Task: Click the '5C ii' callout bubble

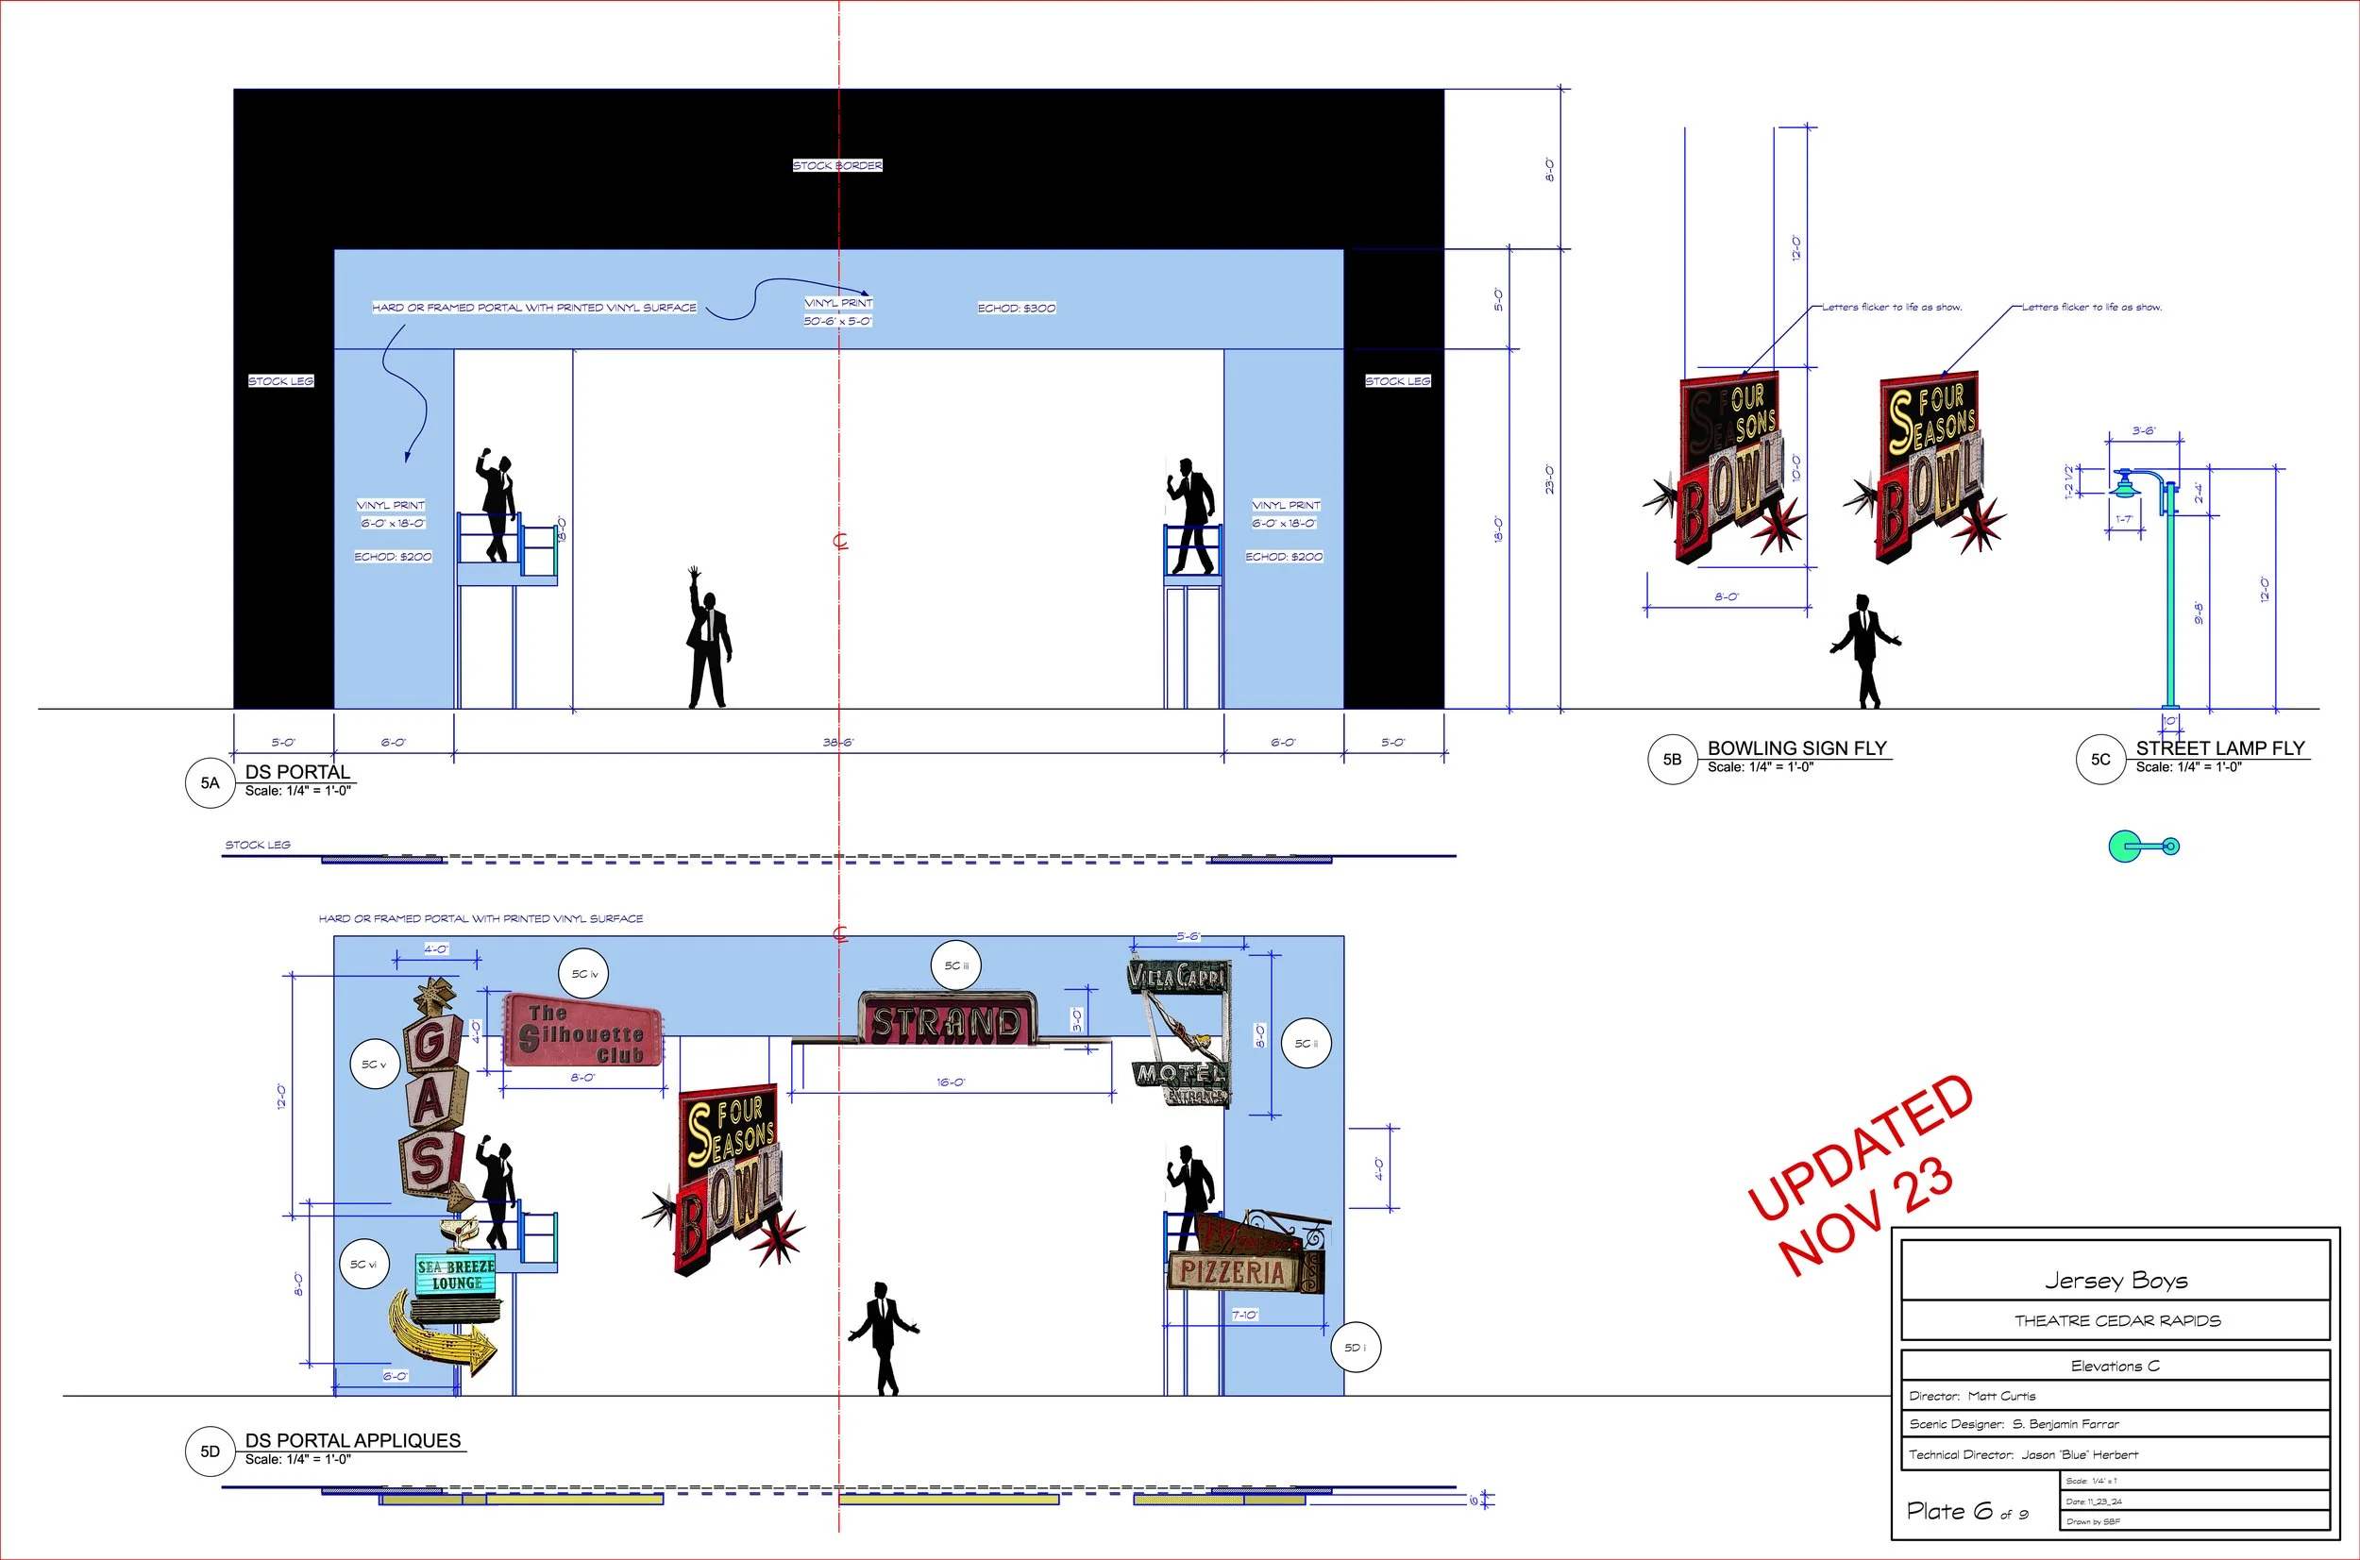Action: [1306, 1044]
